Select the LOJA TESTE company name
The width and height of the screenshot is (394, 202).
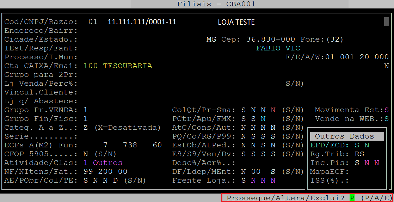point(236,22)
